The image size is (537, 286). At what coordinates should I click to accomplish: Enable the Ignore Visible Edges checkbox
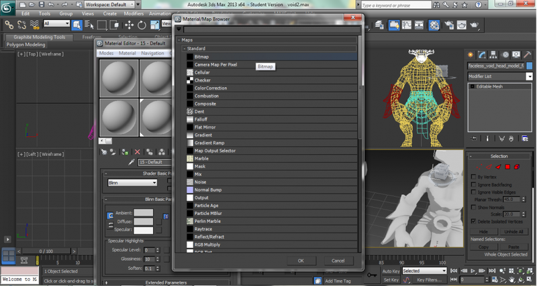pyautogui.click(x=473, y=192)
